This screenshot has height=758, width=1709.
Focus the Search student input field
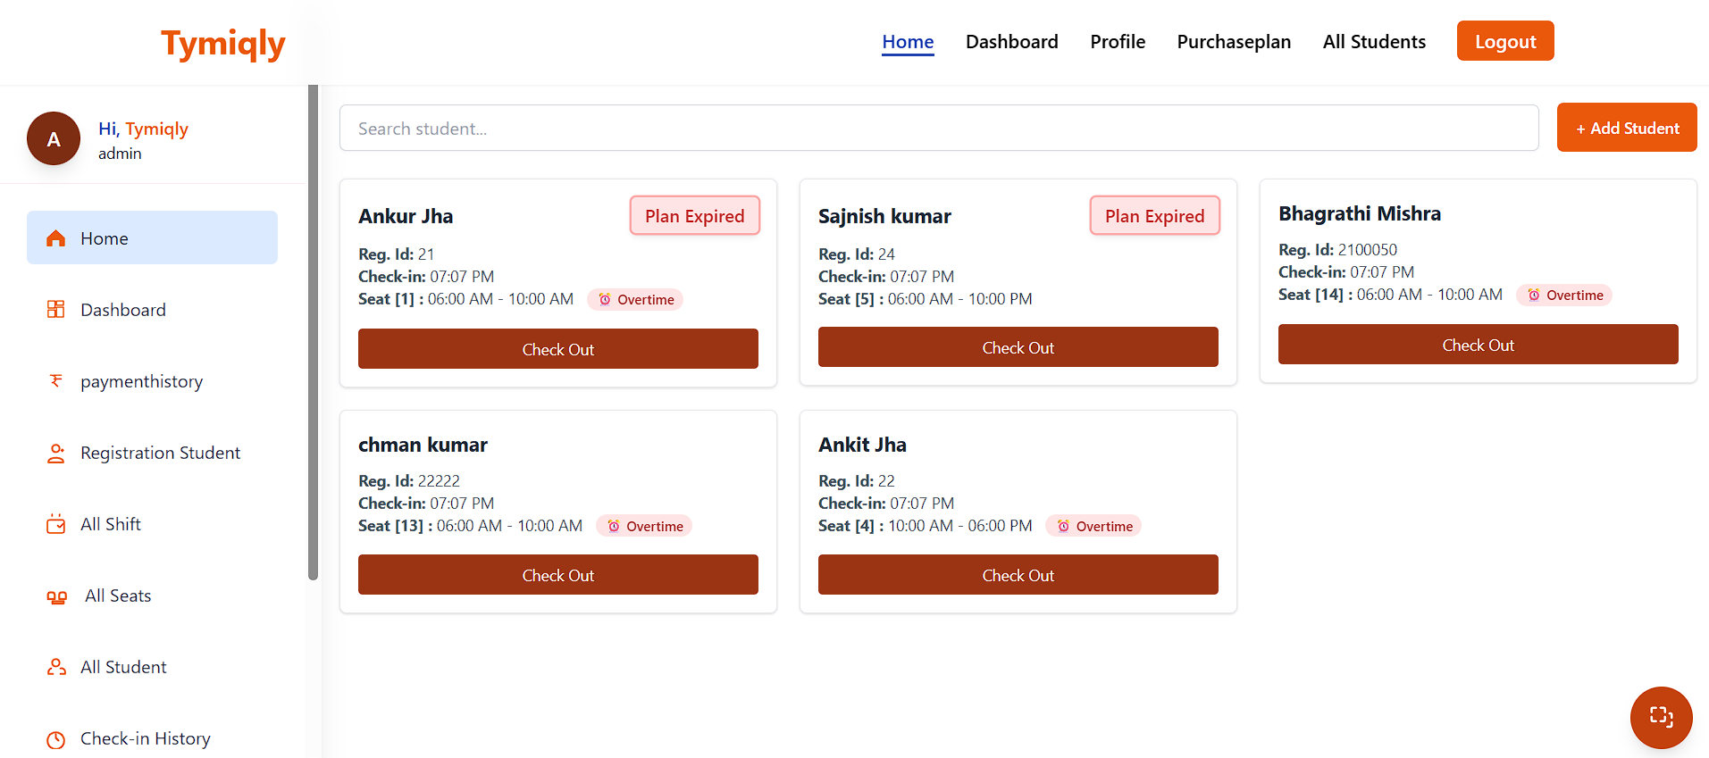point(938,129)
